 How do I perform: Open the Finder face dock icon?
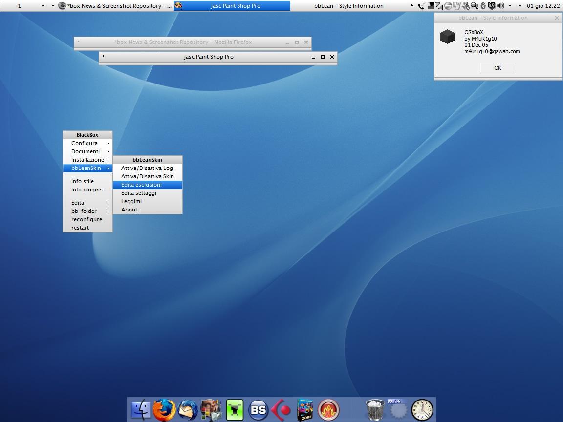point(141,409)
